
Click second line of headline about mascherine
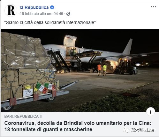coord(48,130)
